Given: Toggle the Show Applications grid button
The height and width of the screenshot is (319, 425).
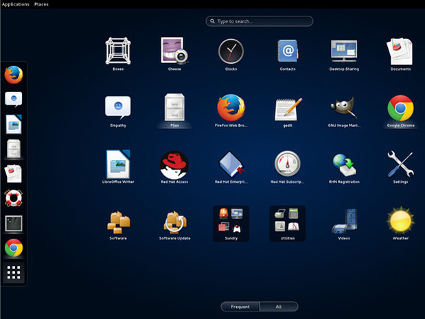Looking at the screenshot, I should point(14,273).
